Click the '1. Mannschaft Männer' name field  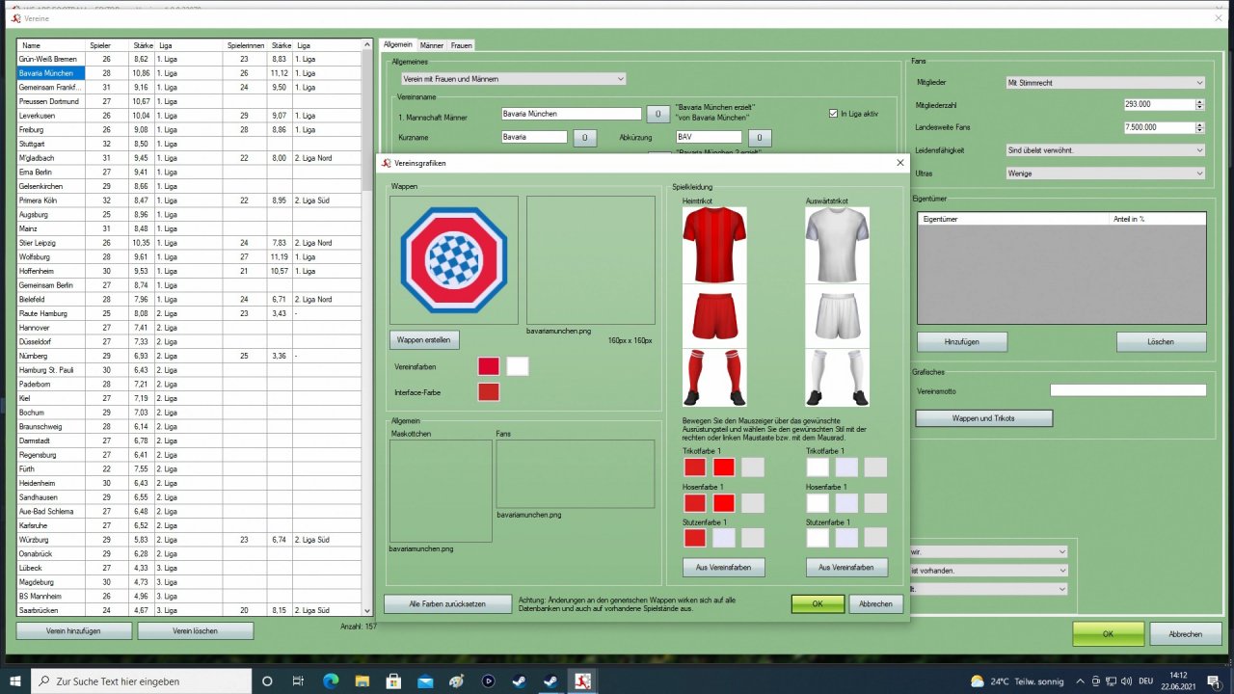(572, 114)
